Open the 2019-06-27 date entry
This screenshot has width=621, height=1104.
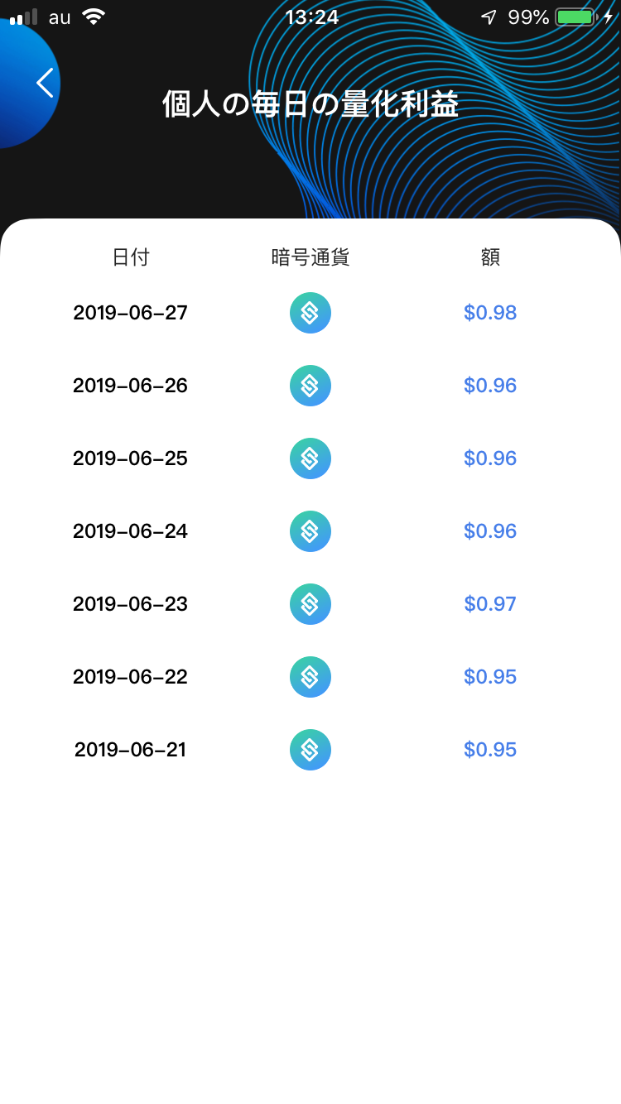[x=131, y=313]
